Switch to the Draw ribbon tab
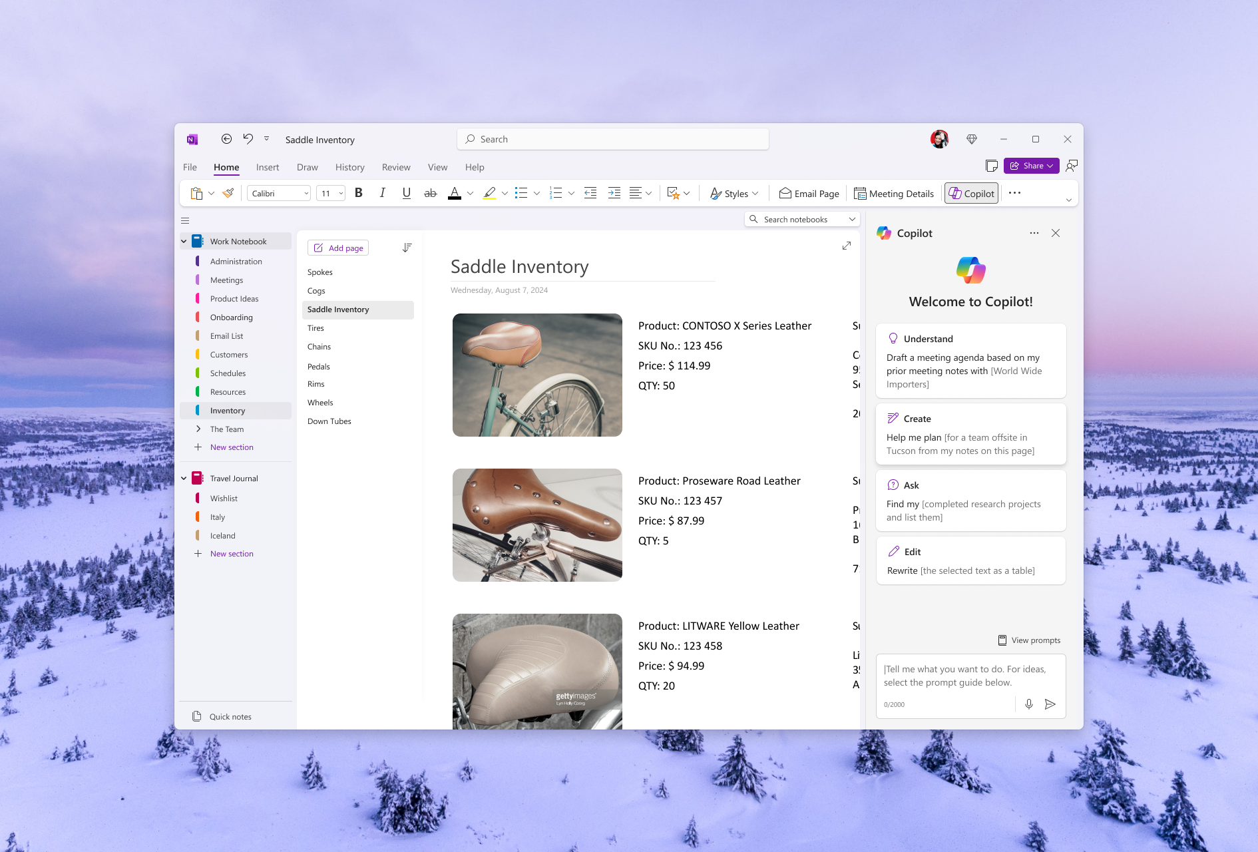Screen dimensions: 1258x852 click(x=307, y=167)
